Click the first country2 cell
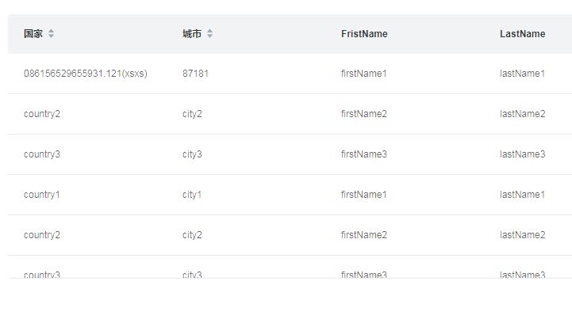Screen dimensions: 572x334 click(42, 114)
